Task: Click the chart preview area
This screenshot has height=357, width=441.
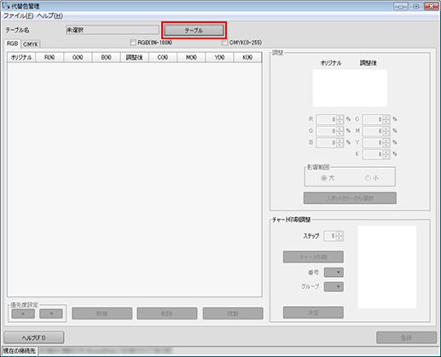Action: click(387, 267)
